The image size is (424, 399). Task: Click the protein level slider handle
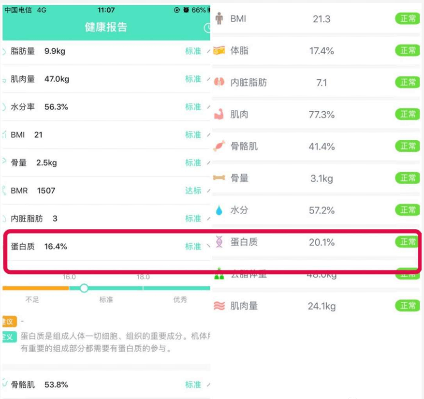click(84, 288)
